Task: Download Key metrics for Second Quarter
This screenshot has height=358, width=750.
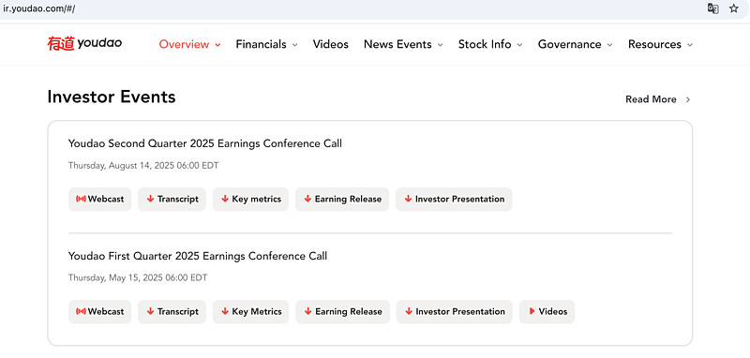Action: pyautogui.click(x=250, y=200)
